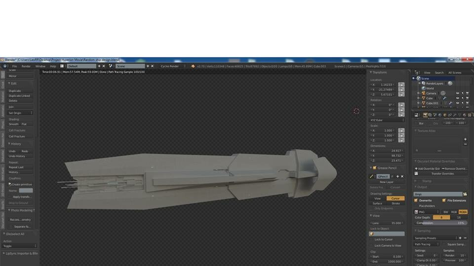Open the Material properties tab icon
This screenshot has width=474, height=266.
pyautogui.click(x=465, y=115)
